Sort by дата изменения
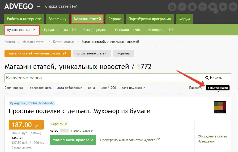The image size is (238, 152). tap(133, 88)
